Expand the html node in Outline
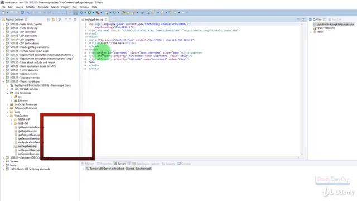This screenshot has width=357, height=201. click(311, 32)
